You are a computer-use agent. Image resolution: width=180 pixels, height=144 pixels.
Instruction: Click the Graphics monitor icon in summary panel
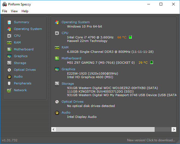click(57, 69)
